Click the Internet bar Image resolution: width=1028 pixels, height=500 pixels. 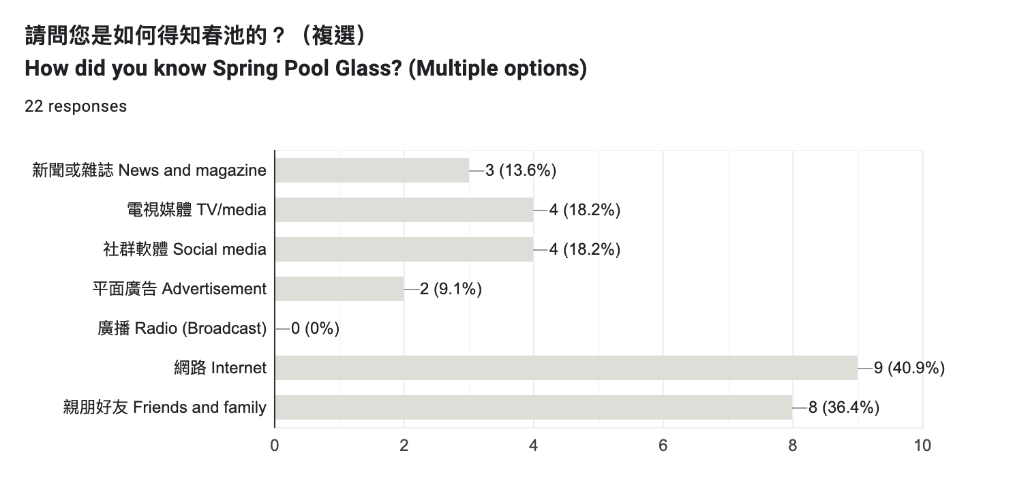tap(566, 368)
